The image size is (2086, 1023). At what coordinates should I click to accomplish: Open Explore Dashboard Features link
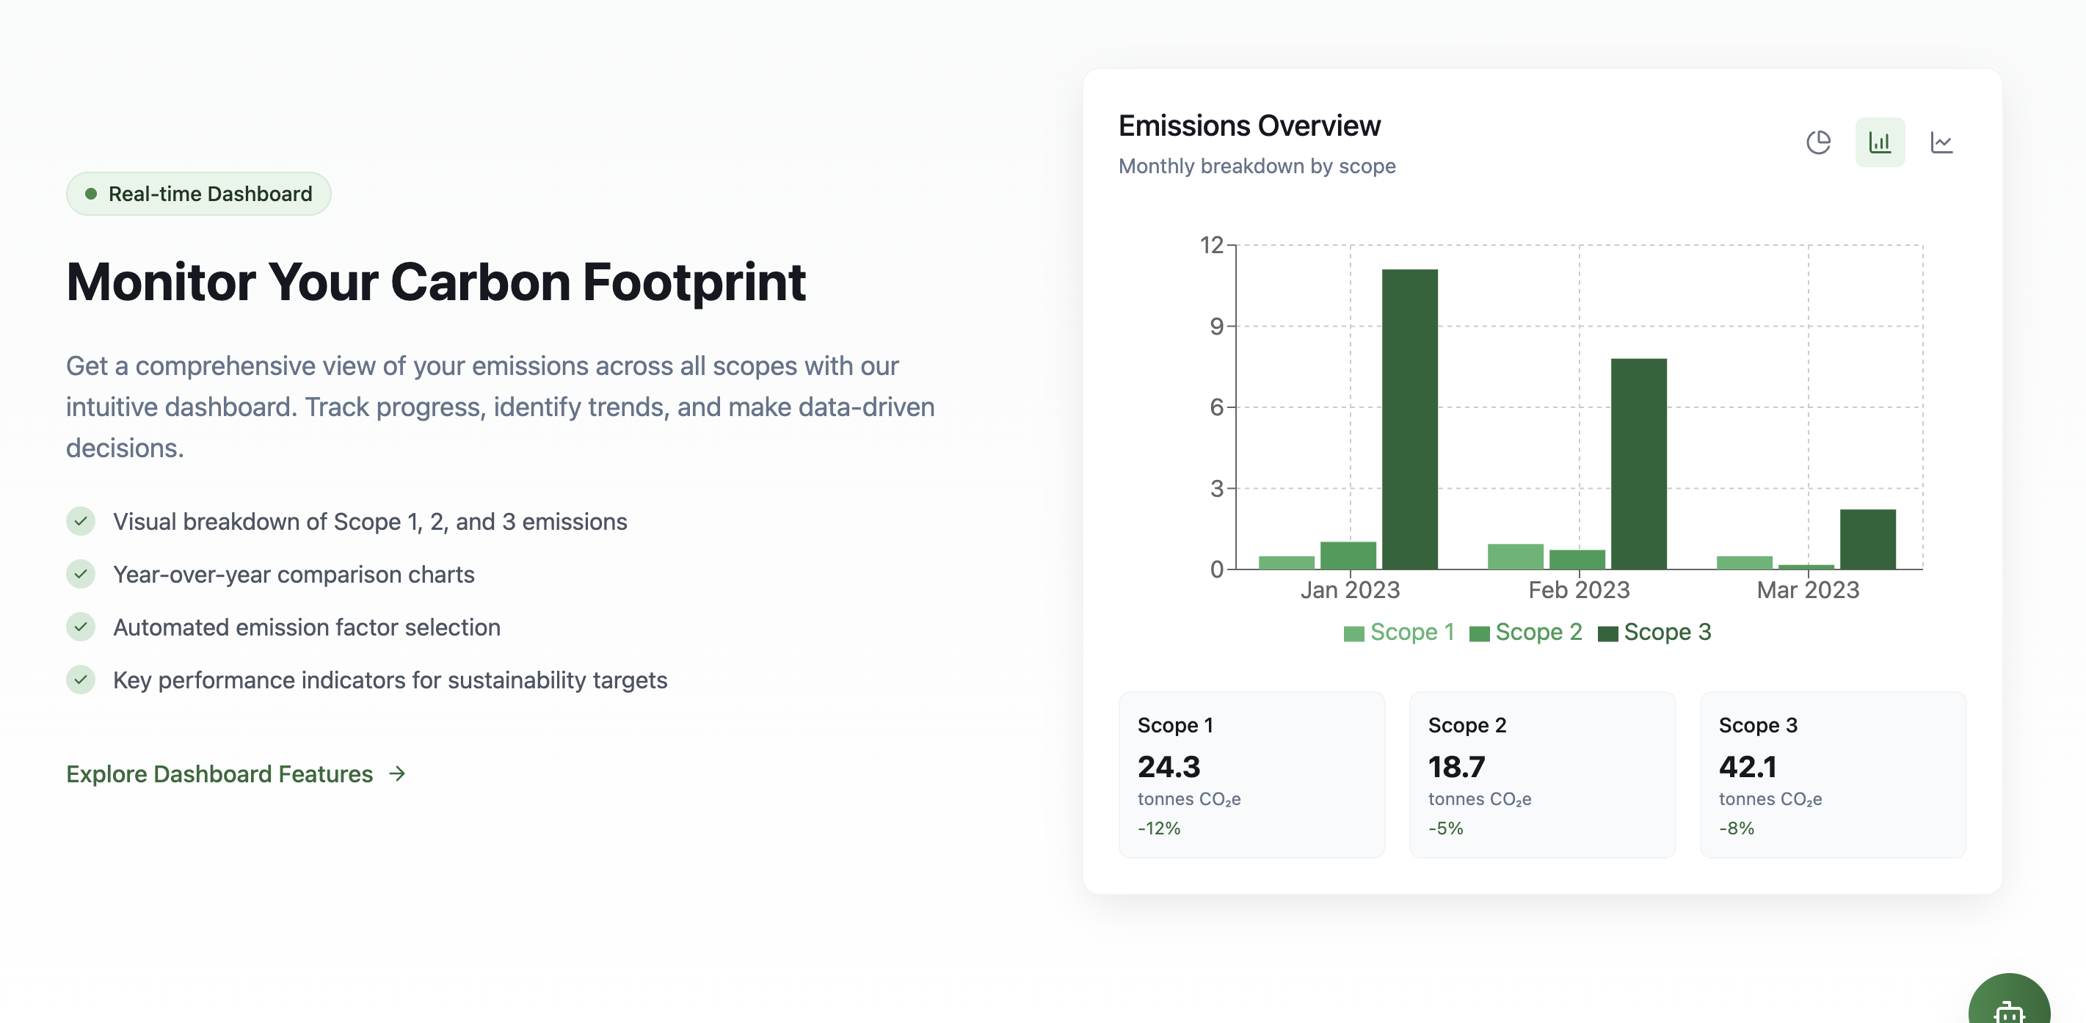pos(219,773)
